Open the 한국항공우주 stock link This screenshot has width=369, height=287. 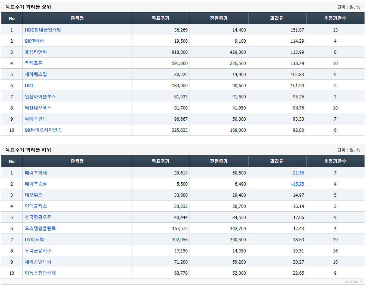pyautogui.click(x=38, y=217)
